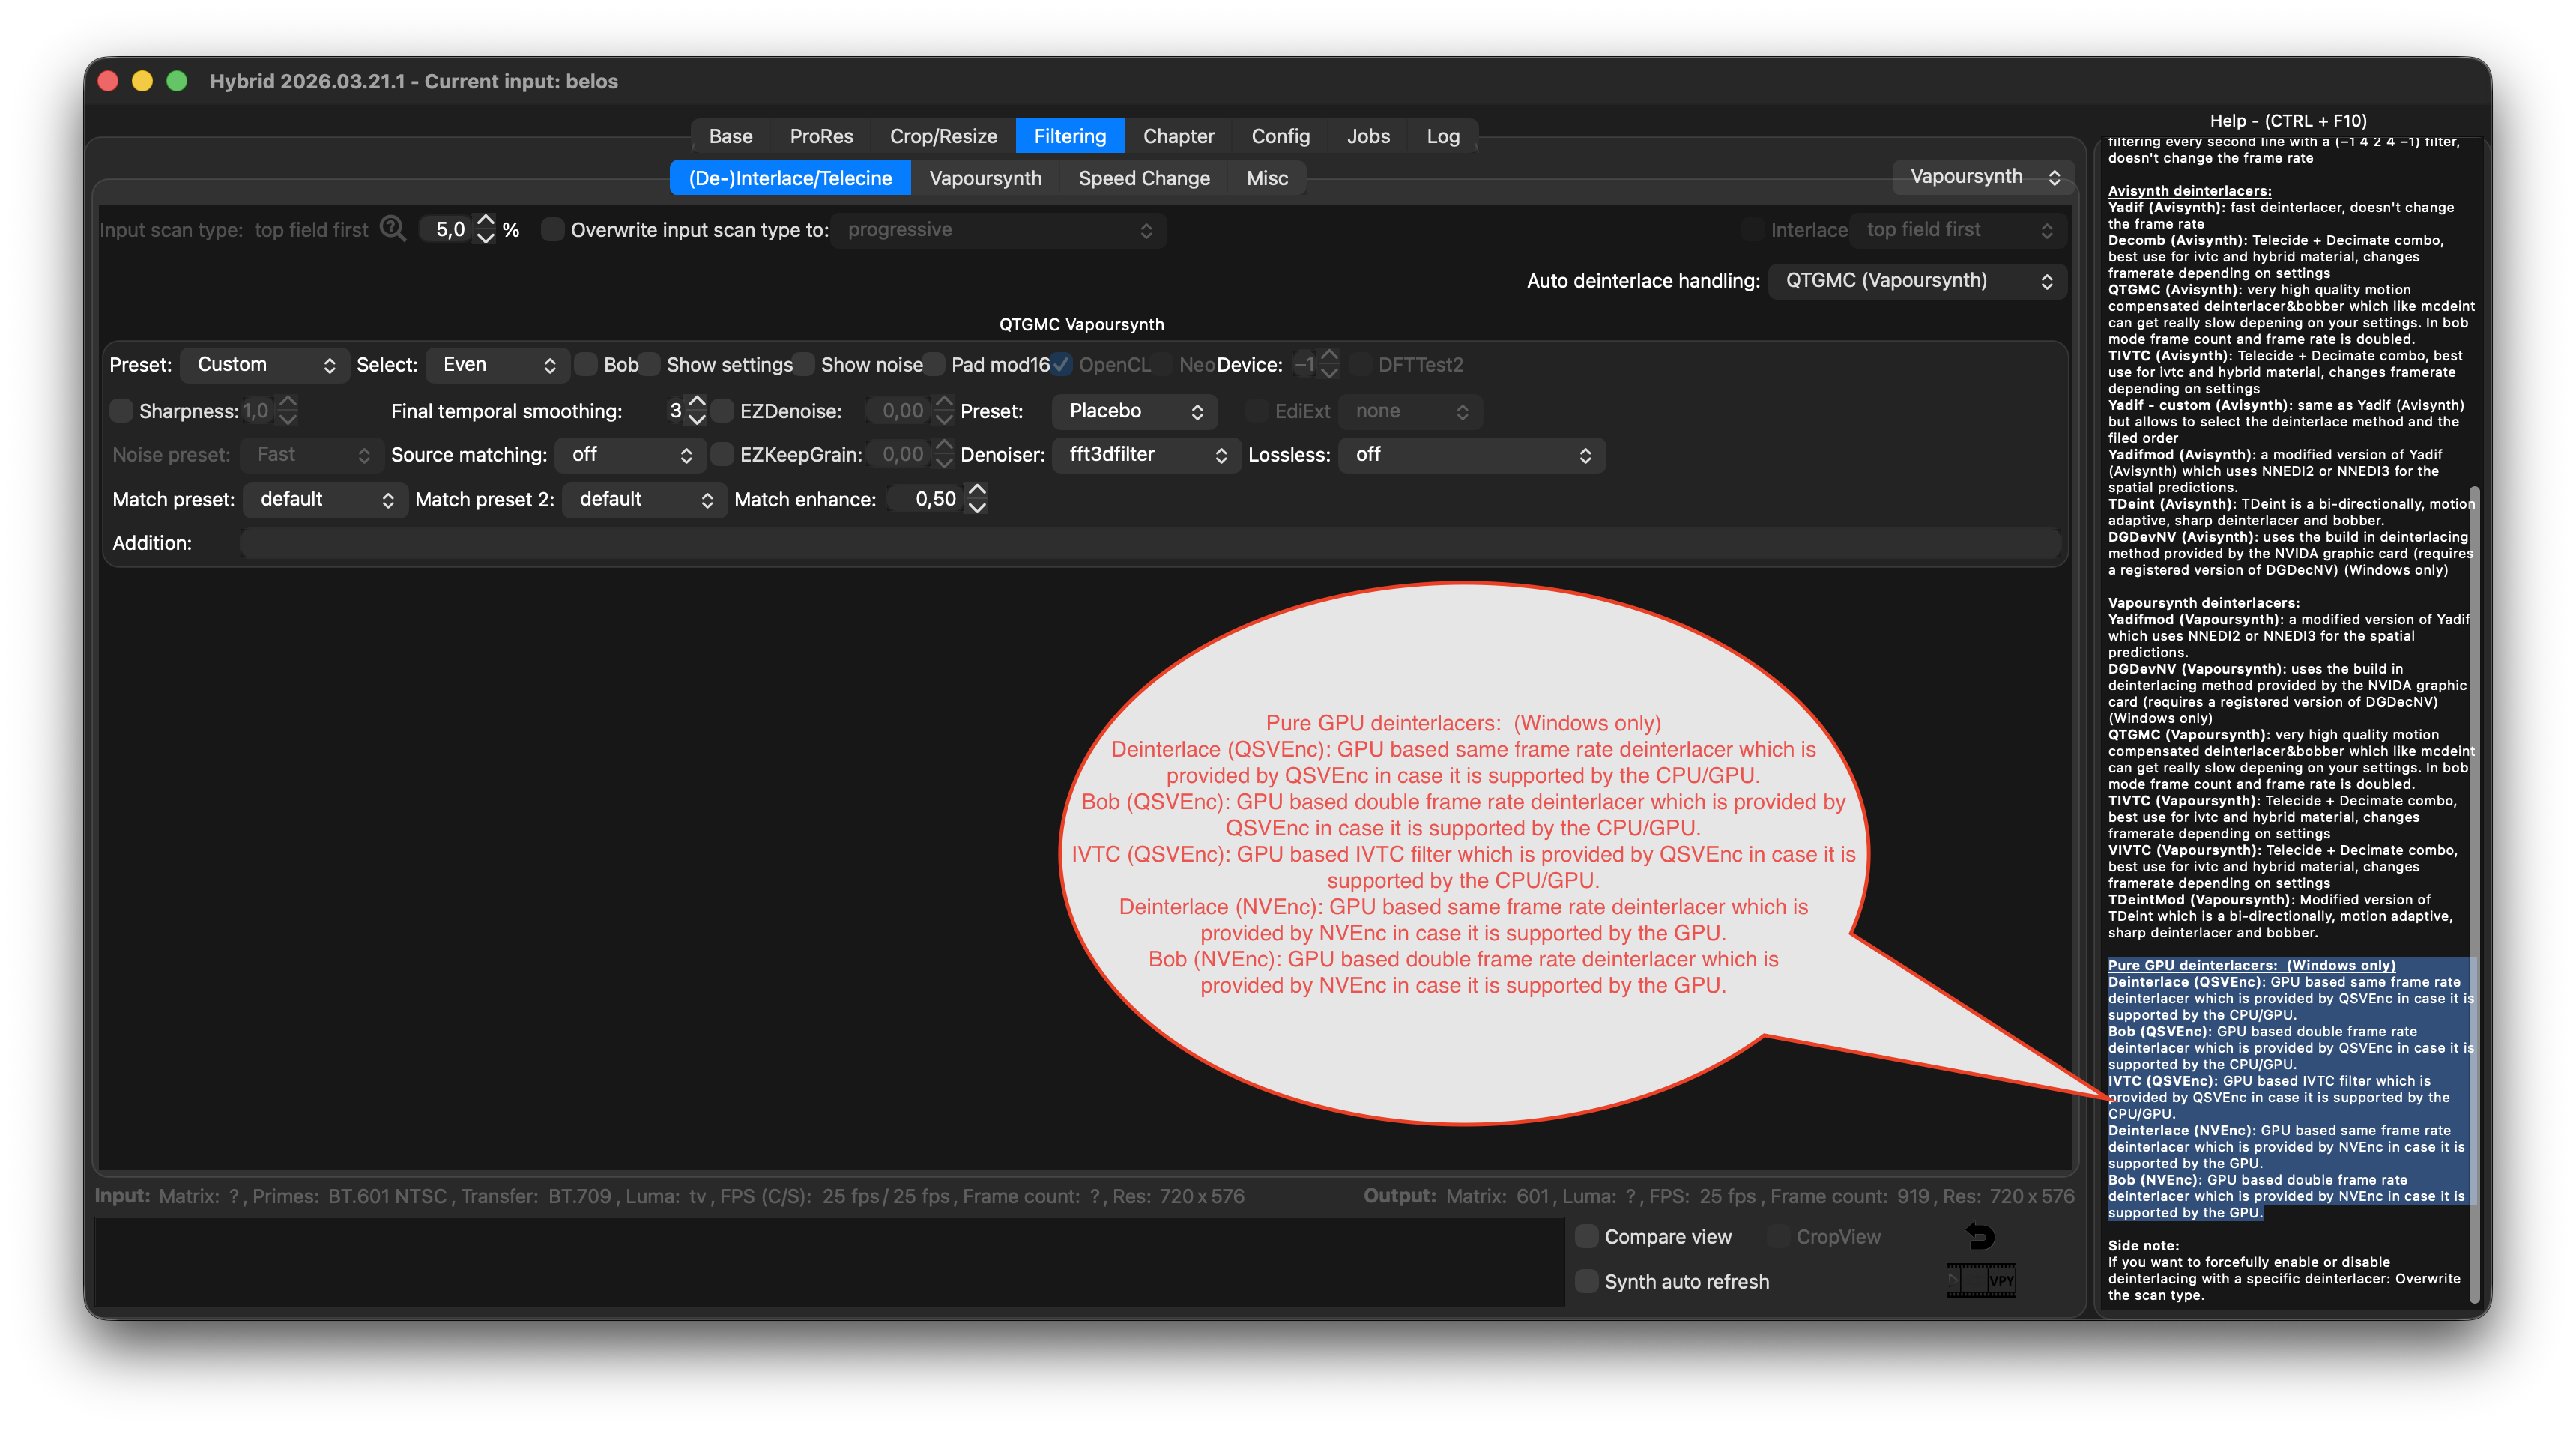Viewport: 2576px width, 1431px height.
Task: Open the Config tab
Action: [1280, 136]
